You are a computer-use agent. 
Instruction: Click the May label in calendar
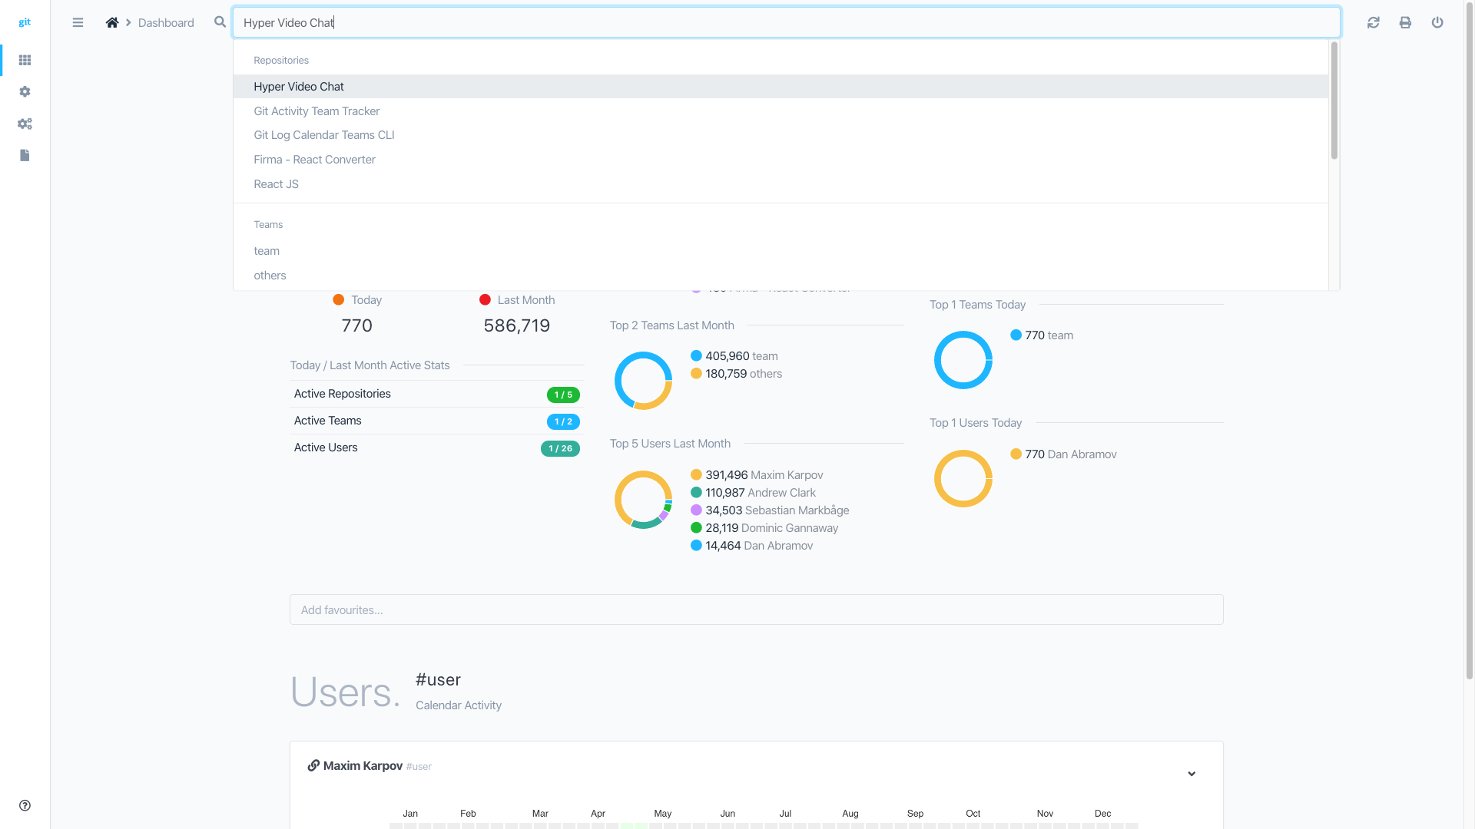(663, 813)
